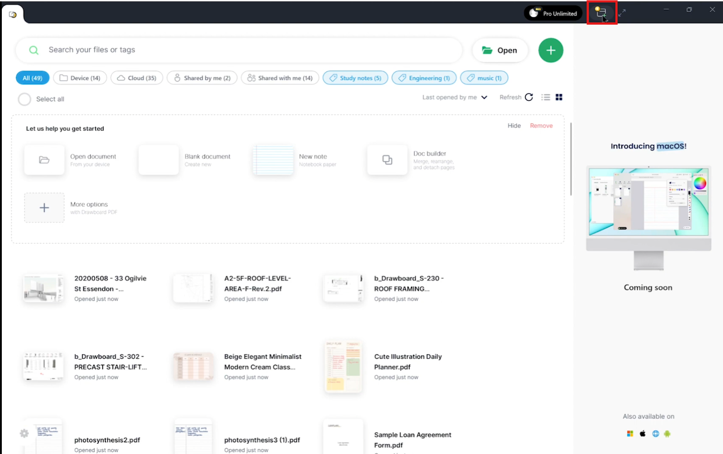723x454 pixels.
Task: Open Sample Loan Agreement Form.pdf thumbnail
Action: coord(343,437)
